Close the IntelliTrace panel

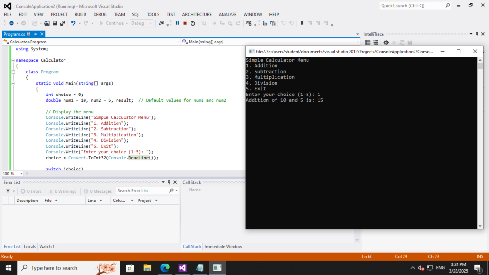tap(483, 34)
